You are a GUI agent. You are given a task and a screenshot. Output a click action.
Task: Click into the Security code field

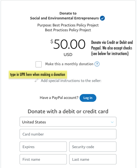click(93, 147)
